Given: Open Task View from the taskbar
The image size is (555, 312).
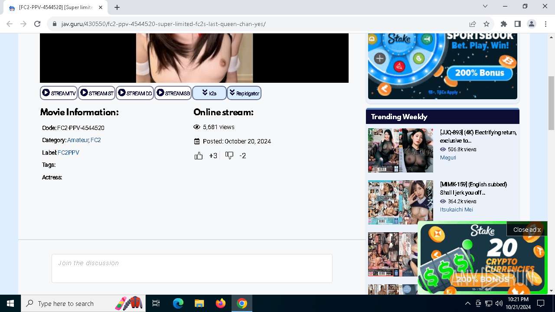Looking at the screenshot, I should (x=156, y=303).
